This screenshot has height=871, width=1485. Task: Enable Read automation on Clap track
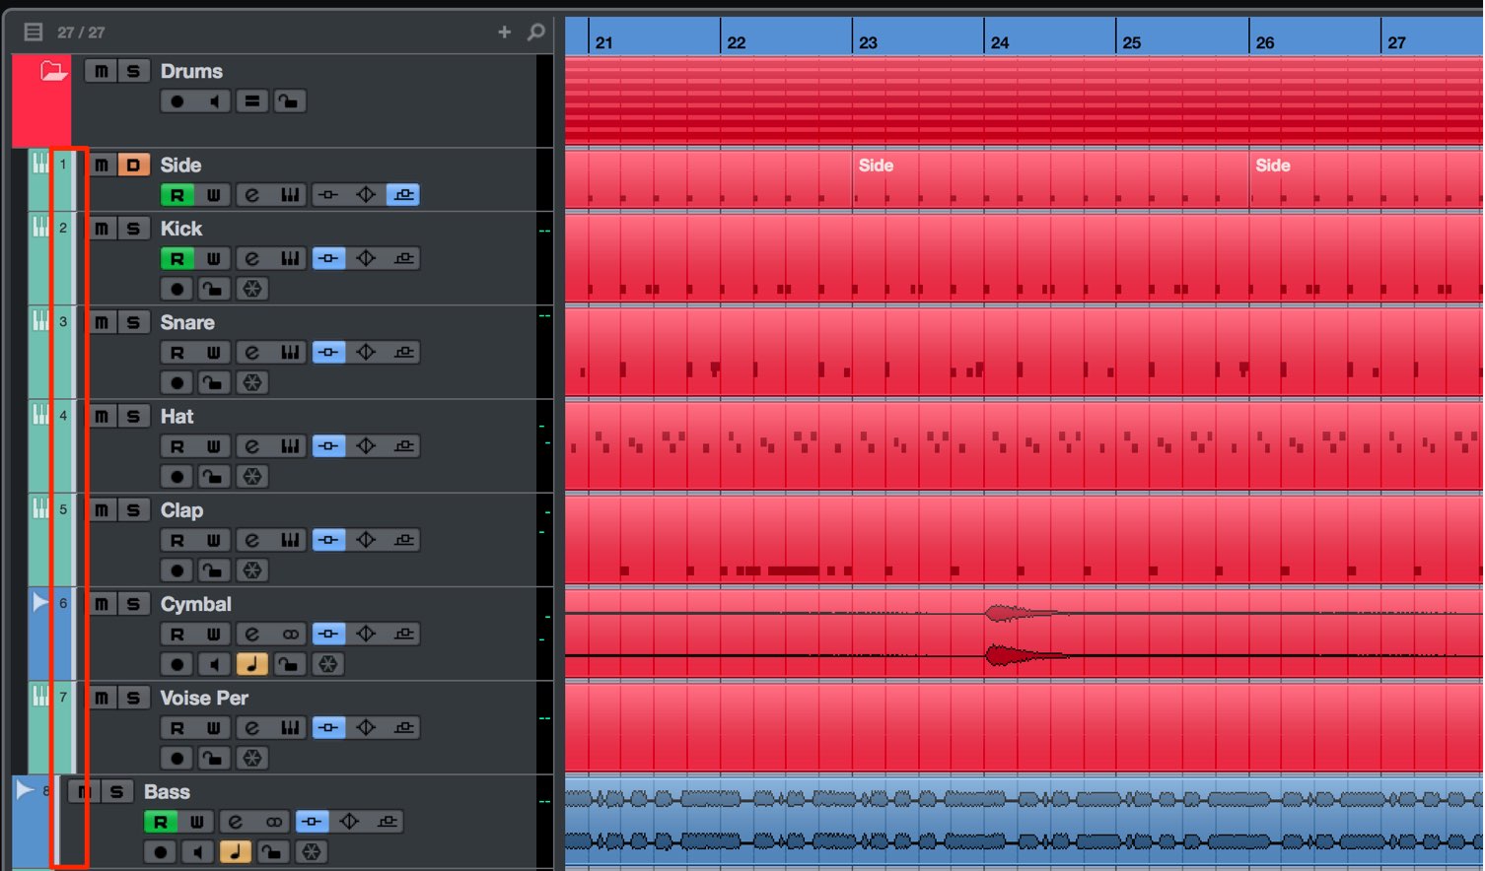point(177,540)
